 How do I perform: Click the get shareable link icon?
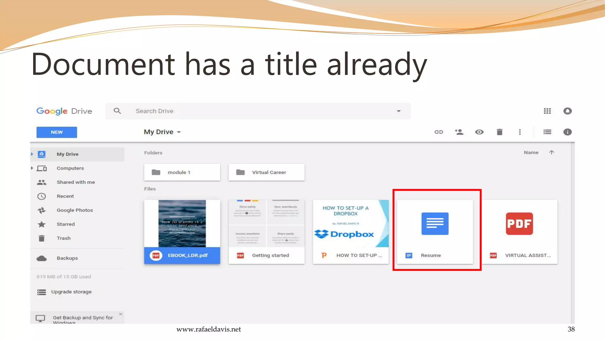(x=439, y=132)
